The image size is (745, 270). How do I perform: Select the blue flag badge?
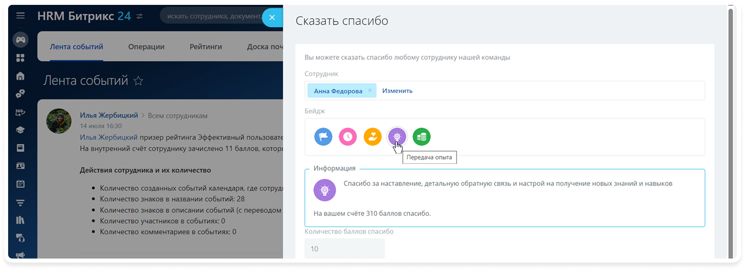(x=323, y=137)
